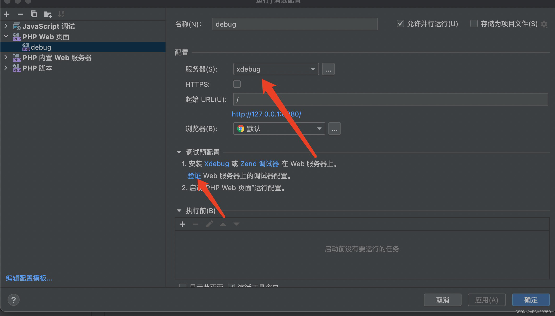Select PHP 脚本 in configuration tree
Screen dimensions: 555x316
[37, 68]
